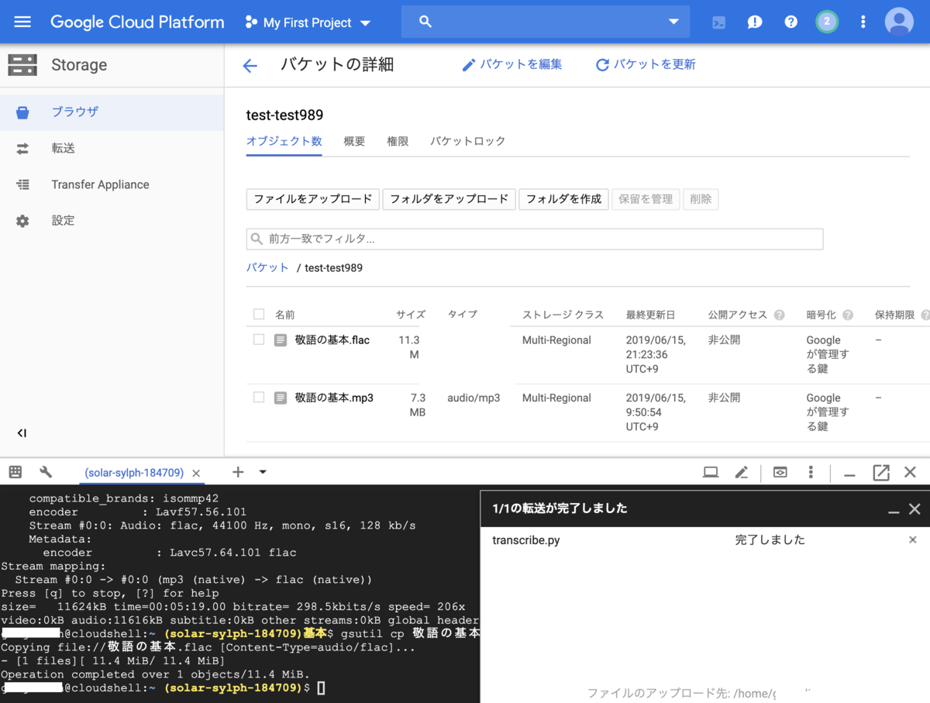This screenshot has width=930, height=703.
Task: Open the 敬語の基本.flac file
Action: [x=332, y=340]
